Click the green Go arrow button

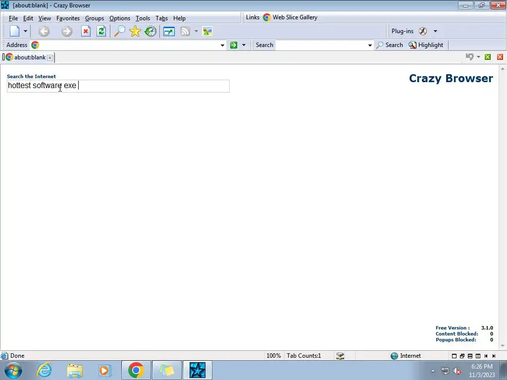click(x=234, y=45)
